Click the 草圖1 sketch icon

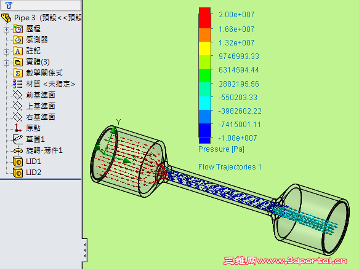[x=18, y=139]
